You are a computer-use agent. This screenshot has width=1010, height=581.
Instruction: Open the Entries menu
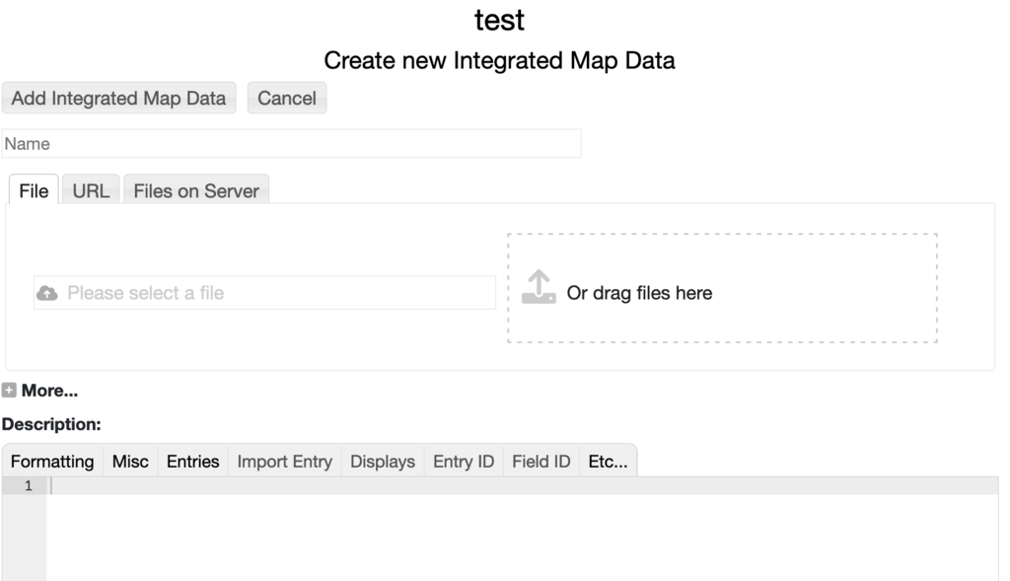coord(192,462)
